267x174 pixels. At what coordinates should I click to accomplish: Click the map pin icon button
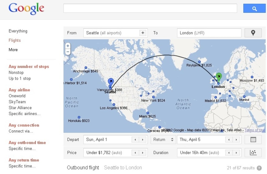[x=253, y=33]
